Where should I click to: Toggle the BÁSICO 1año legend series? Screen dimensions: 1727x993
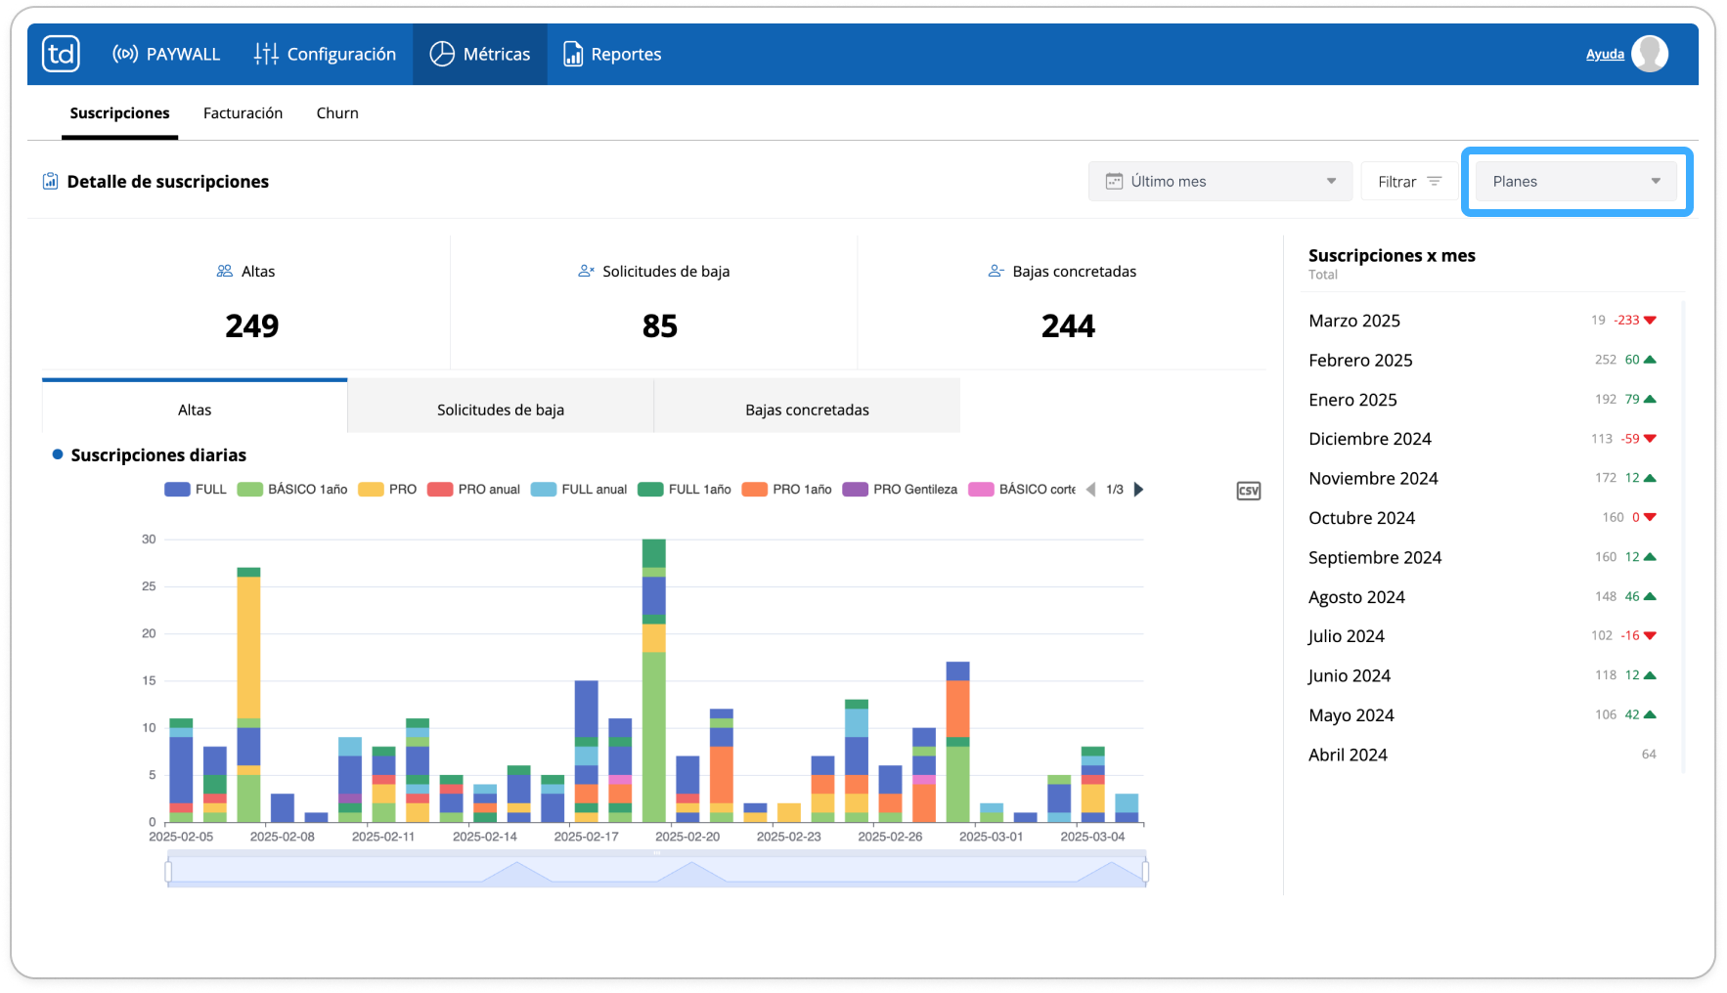point(292,490)
